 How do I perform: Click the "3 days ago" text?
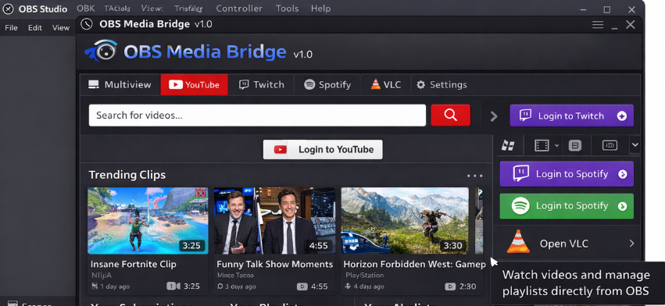[x=241, y=286]
